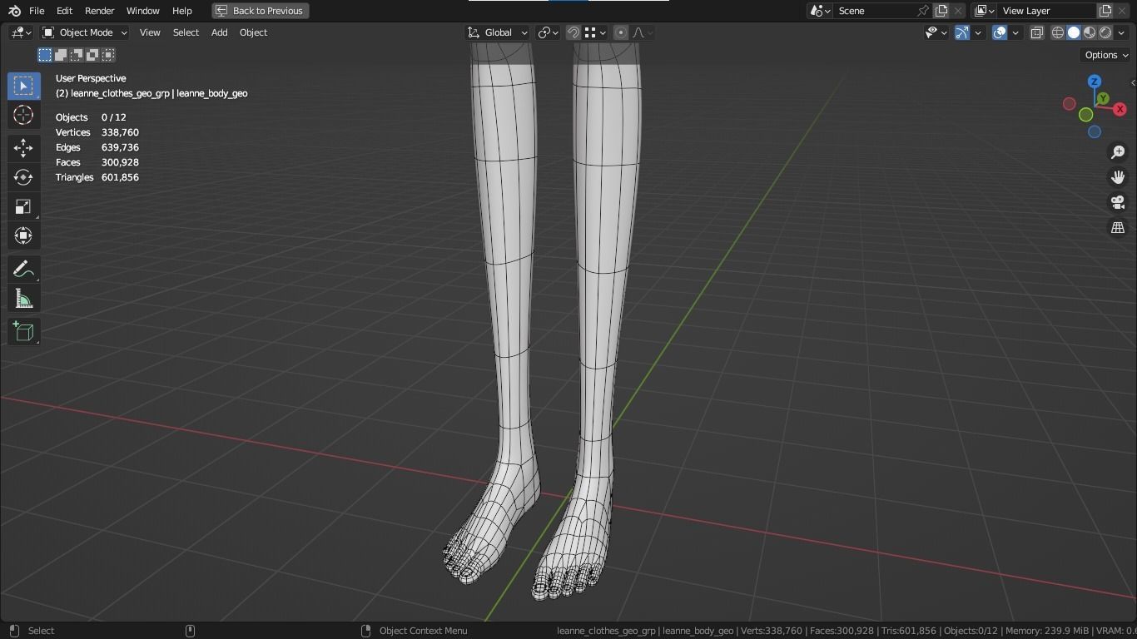Click the View Layer name field
Screen dimensions: 1137x639
pos(1047,11)
